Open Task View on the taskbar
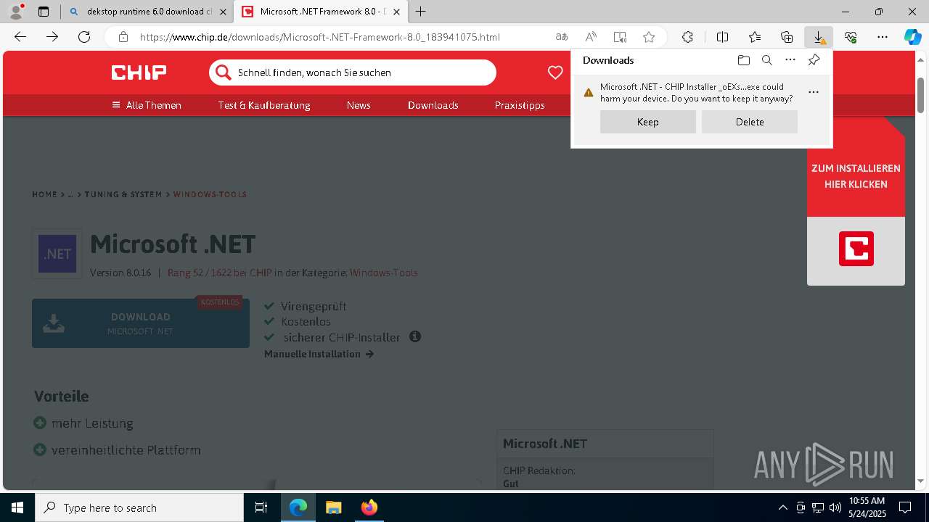This screenshot has width=929, height=522. tap(261, 507)
